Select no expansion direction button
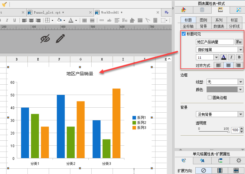The image size is (245, 174). (203, 170)
